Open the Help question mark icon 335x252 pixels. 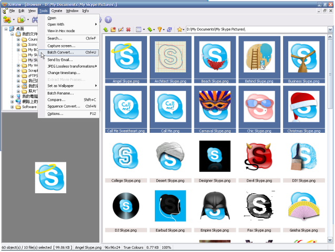108,19
